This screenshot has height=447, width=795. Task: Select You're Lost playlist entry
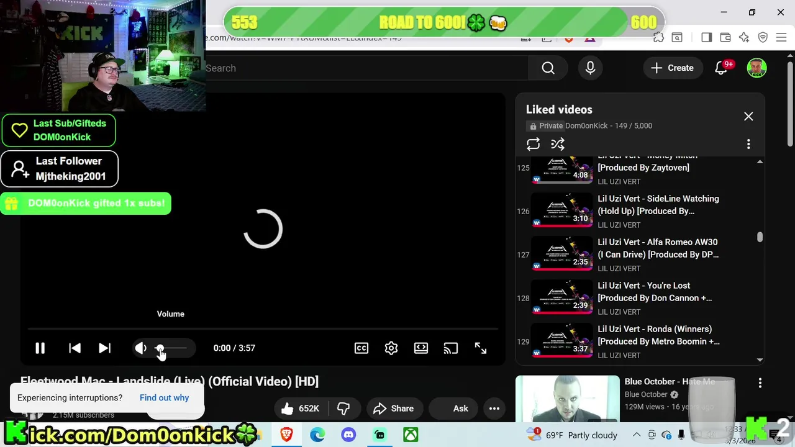pos(640,298)
